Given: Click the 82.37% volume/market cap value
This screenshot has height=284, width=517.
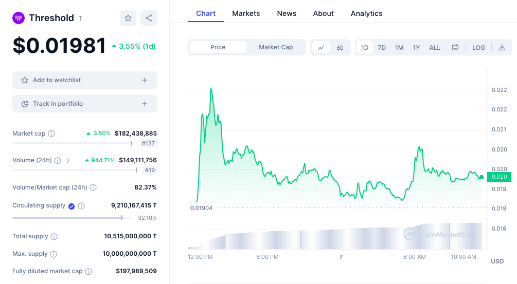Looking at the screenshot, I should 146,187.
